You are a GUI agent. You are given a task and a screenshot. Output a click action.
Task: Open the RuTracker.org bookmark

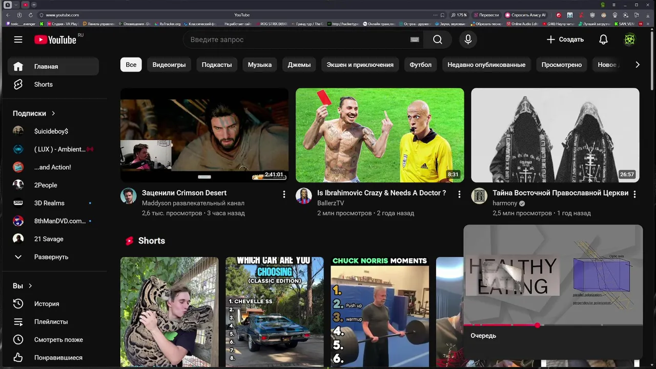coord(168,24)
